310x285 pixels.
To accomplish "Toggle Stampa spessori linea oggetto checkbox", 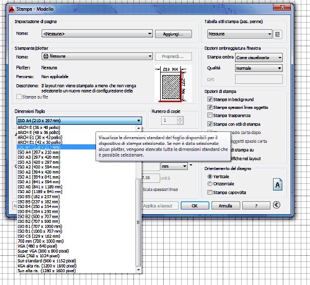I will (x=210, y=107).
